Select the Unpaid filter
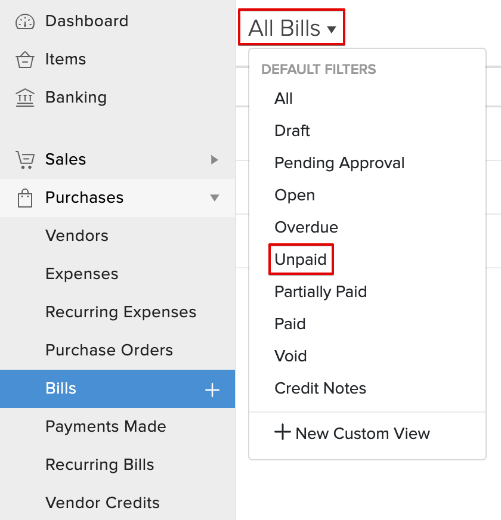This screenshot has width=501, height=520. (x=301, y=259)
